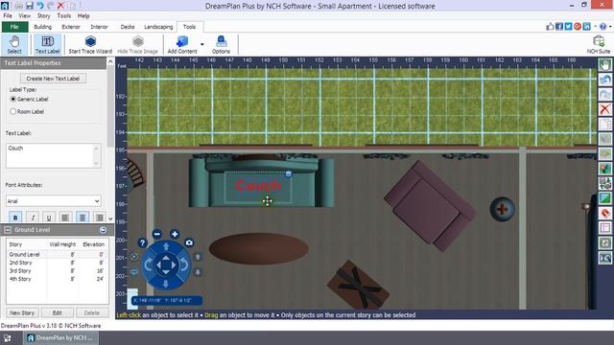
Task: Switch to the Interior tab
Action: [x=99, y=27]
